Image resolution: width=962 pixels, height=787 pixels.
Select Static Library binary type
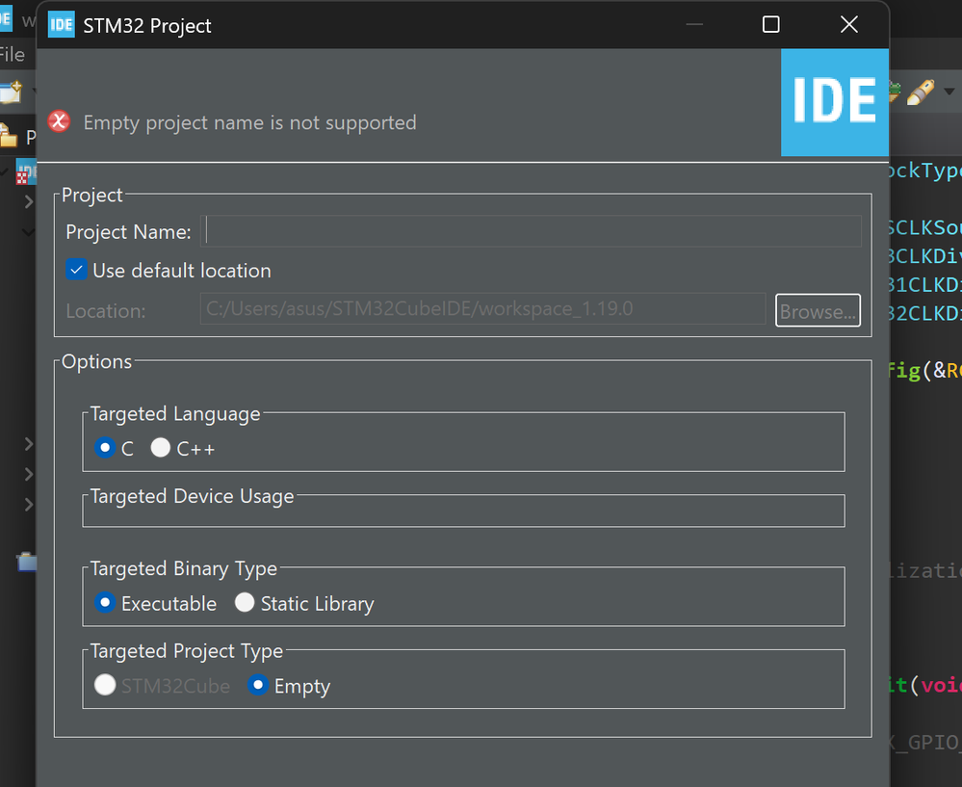coord(245,602)
